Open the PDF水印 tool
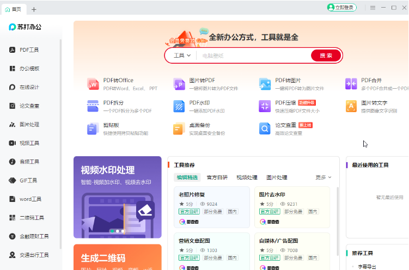This screenshot has width=409, height=270. (x=199, y=106)
